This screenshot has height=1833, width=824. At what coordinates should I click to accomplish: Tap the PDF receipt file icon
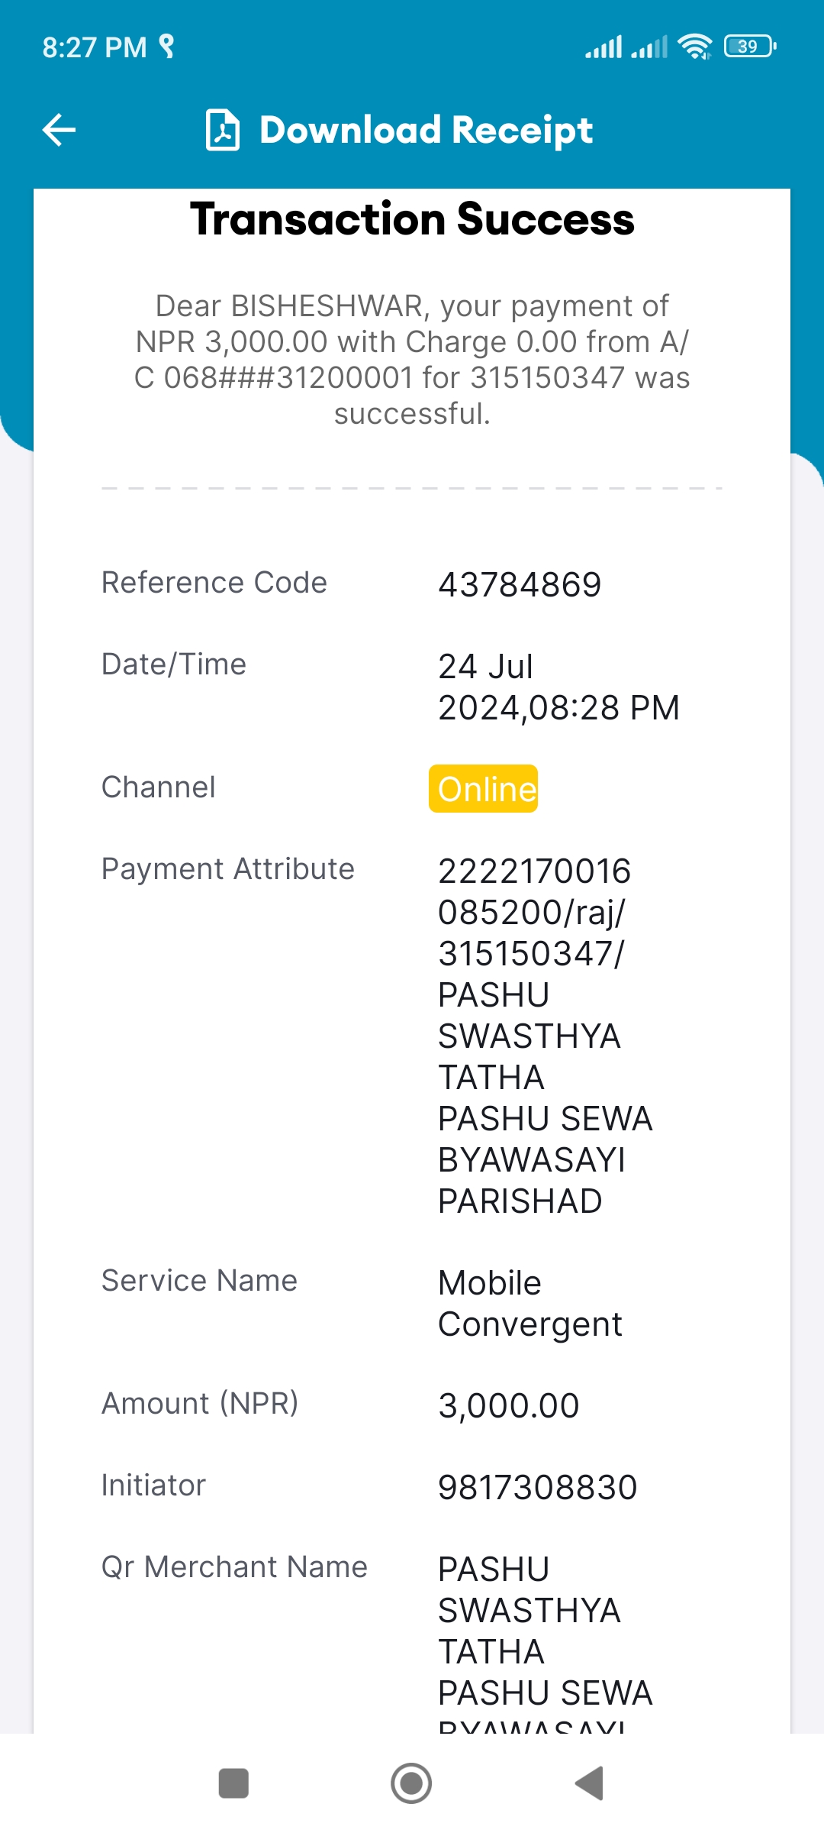coord(223,130)
